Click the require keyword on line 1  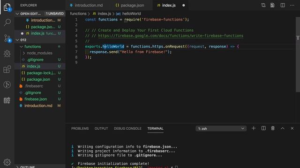point(132,20)
